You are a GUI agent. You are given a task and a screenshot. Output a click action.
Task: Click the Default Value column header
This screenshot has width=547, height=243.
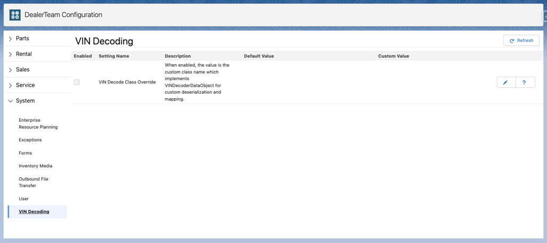click(259, 56)
